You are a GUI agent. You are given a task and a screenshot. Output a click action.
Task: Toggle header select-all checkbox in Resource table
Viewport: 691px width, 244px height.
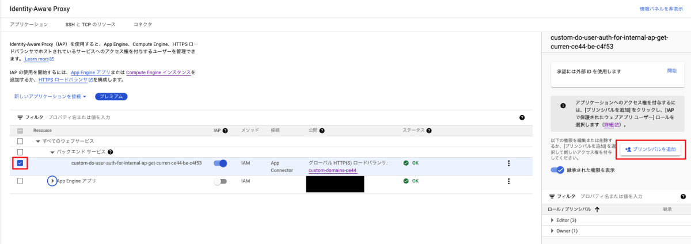[20, 131]
